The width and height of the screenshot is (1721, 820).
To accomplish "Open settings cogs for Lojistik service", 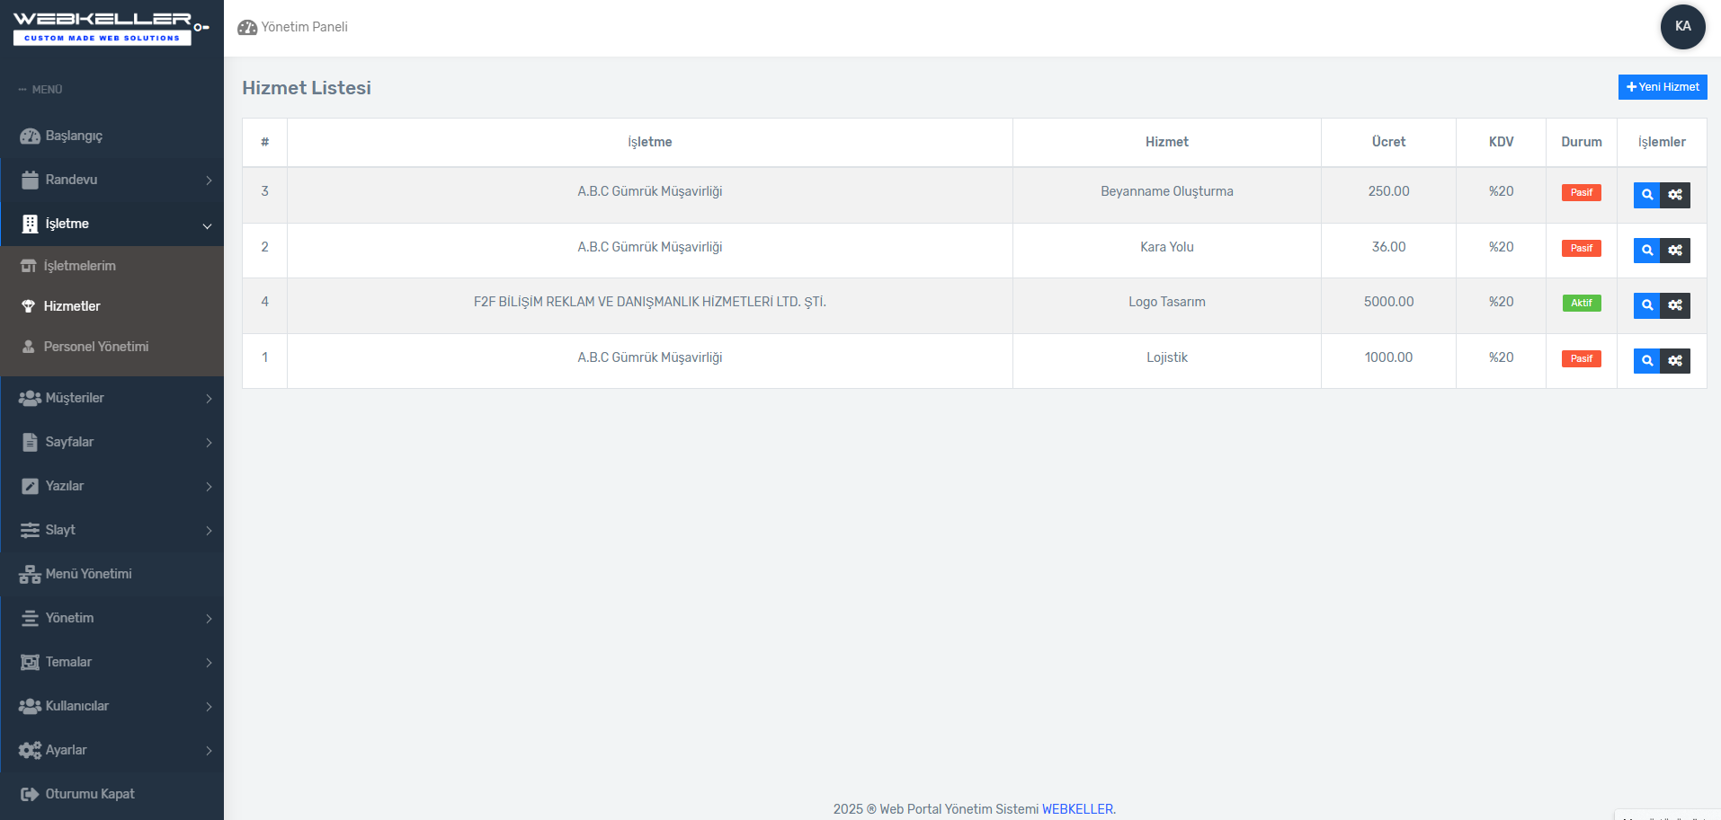I will point(1675,361).
